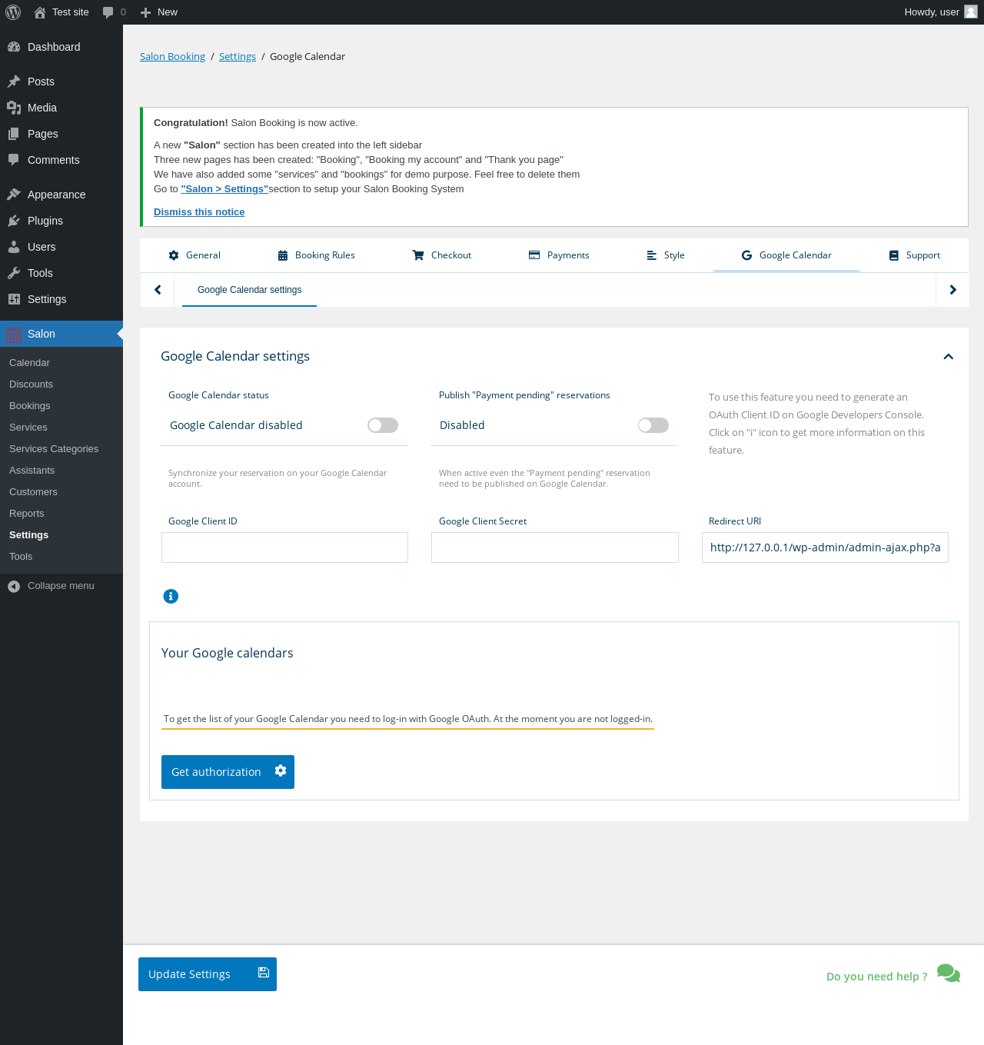Open the Style tab

click(x=666, y=255)
